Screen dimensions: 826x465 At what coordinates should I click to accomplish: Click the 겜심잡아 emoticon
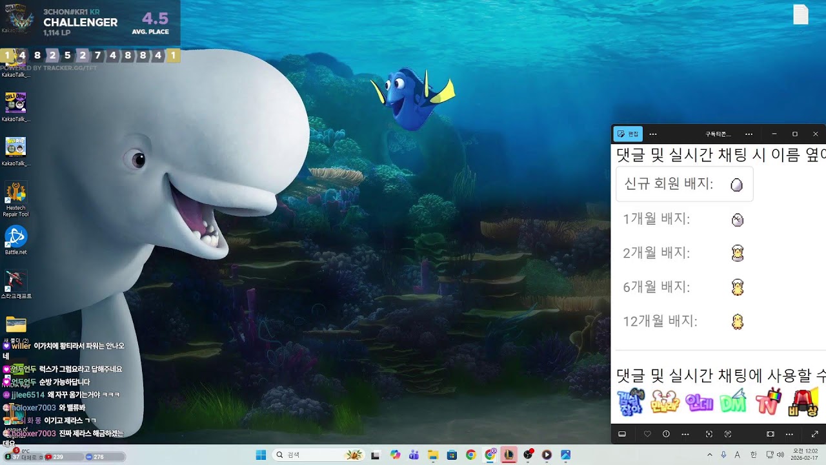click(x=630, y=402)
